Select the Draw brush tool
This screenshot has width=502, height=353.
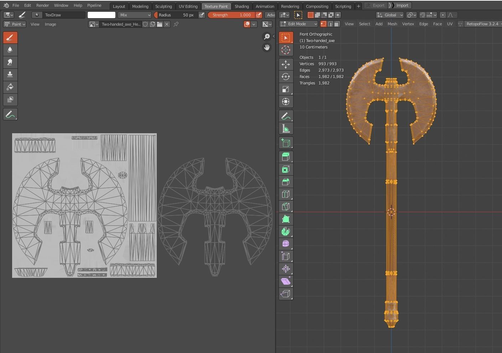click(10, 37)
